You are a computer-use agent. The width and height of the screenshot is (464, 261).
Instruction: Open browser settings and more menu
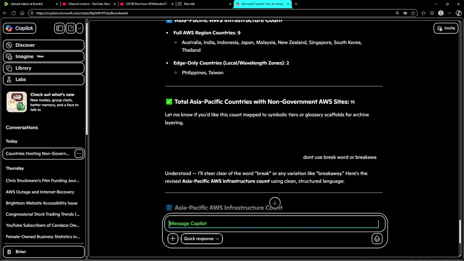click(x=450, y=13)
